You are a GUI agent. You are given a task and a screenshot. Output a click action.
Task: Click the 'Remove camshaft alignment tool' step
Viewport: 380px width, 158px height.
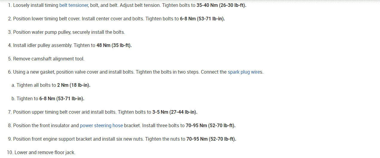pyautogui.click(x=49, y=59)
